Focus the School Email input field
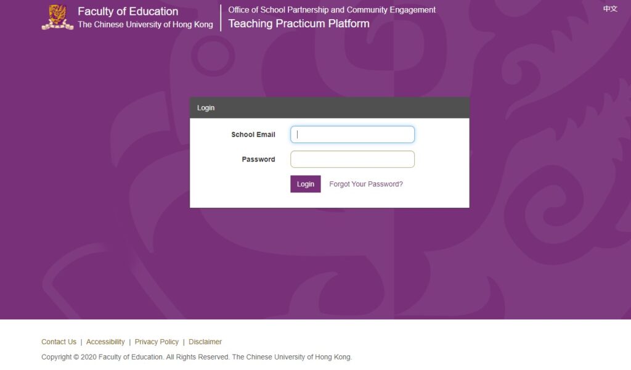 click(352, 134)
